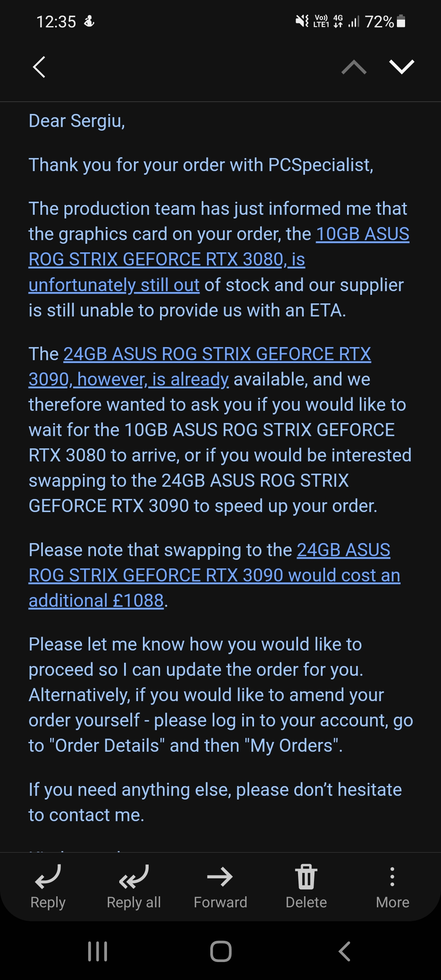The image size is (441, 980).
Task: Tap the muted sound status icon
Action: pos(302,21)
